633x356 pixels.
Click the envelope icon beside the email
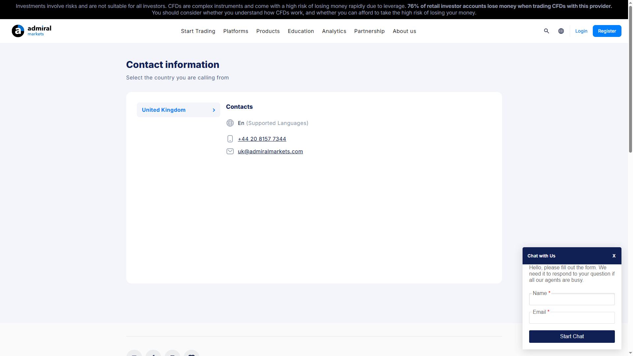(x=230, y=151)
